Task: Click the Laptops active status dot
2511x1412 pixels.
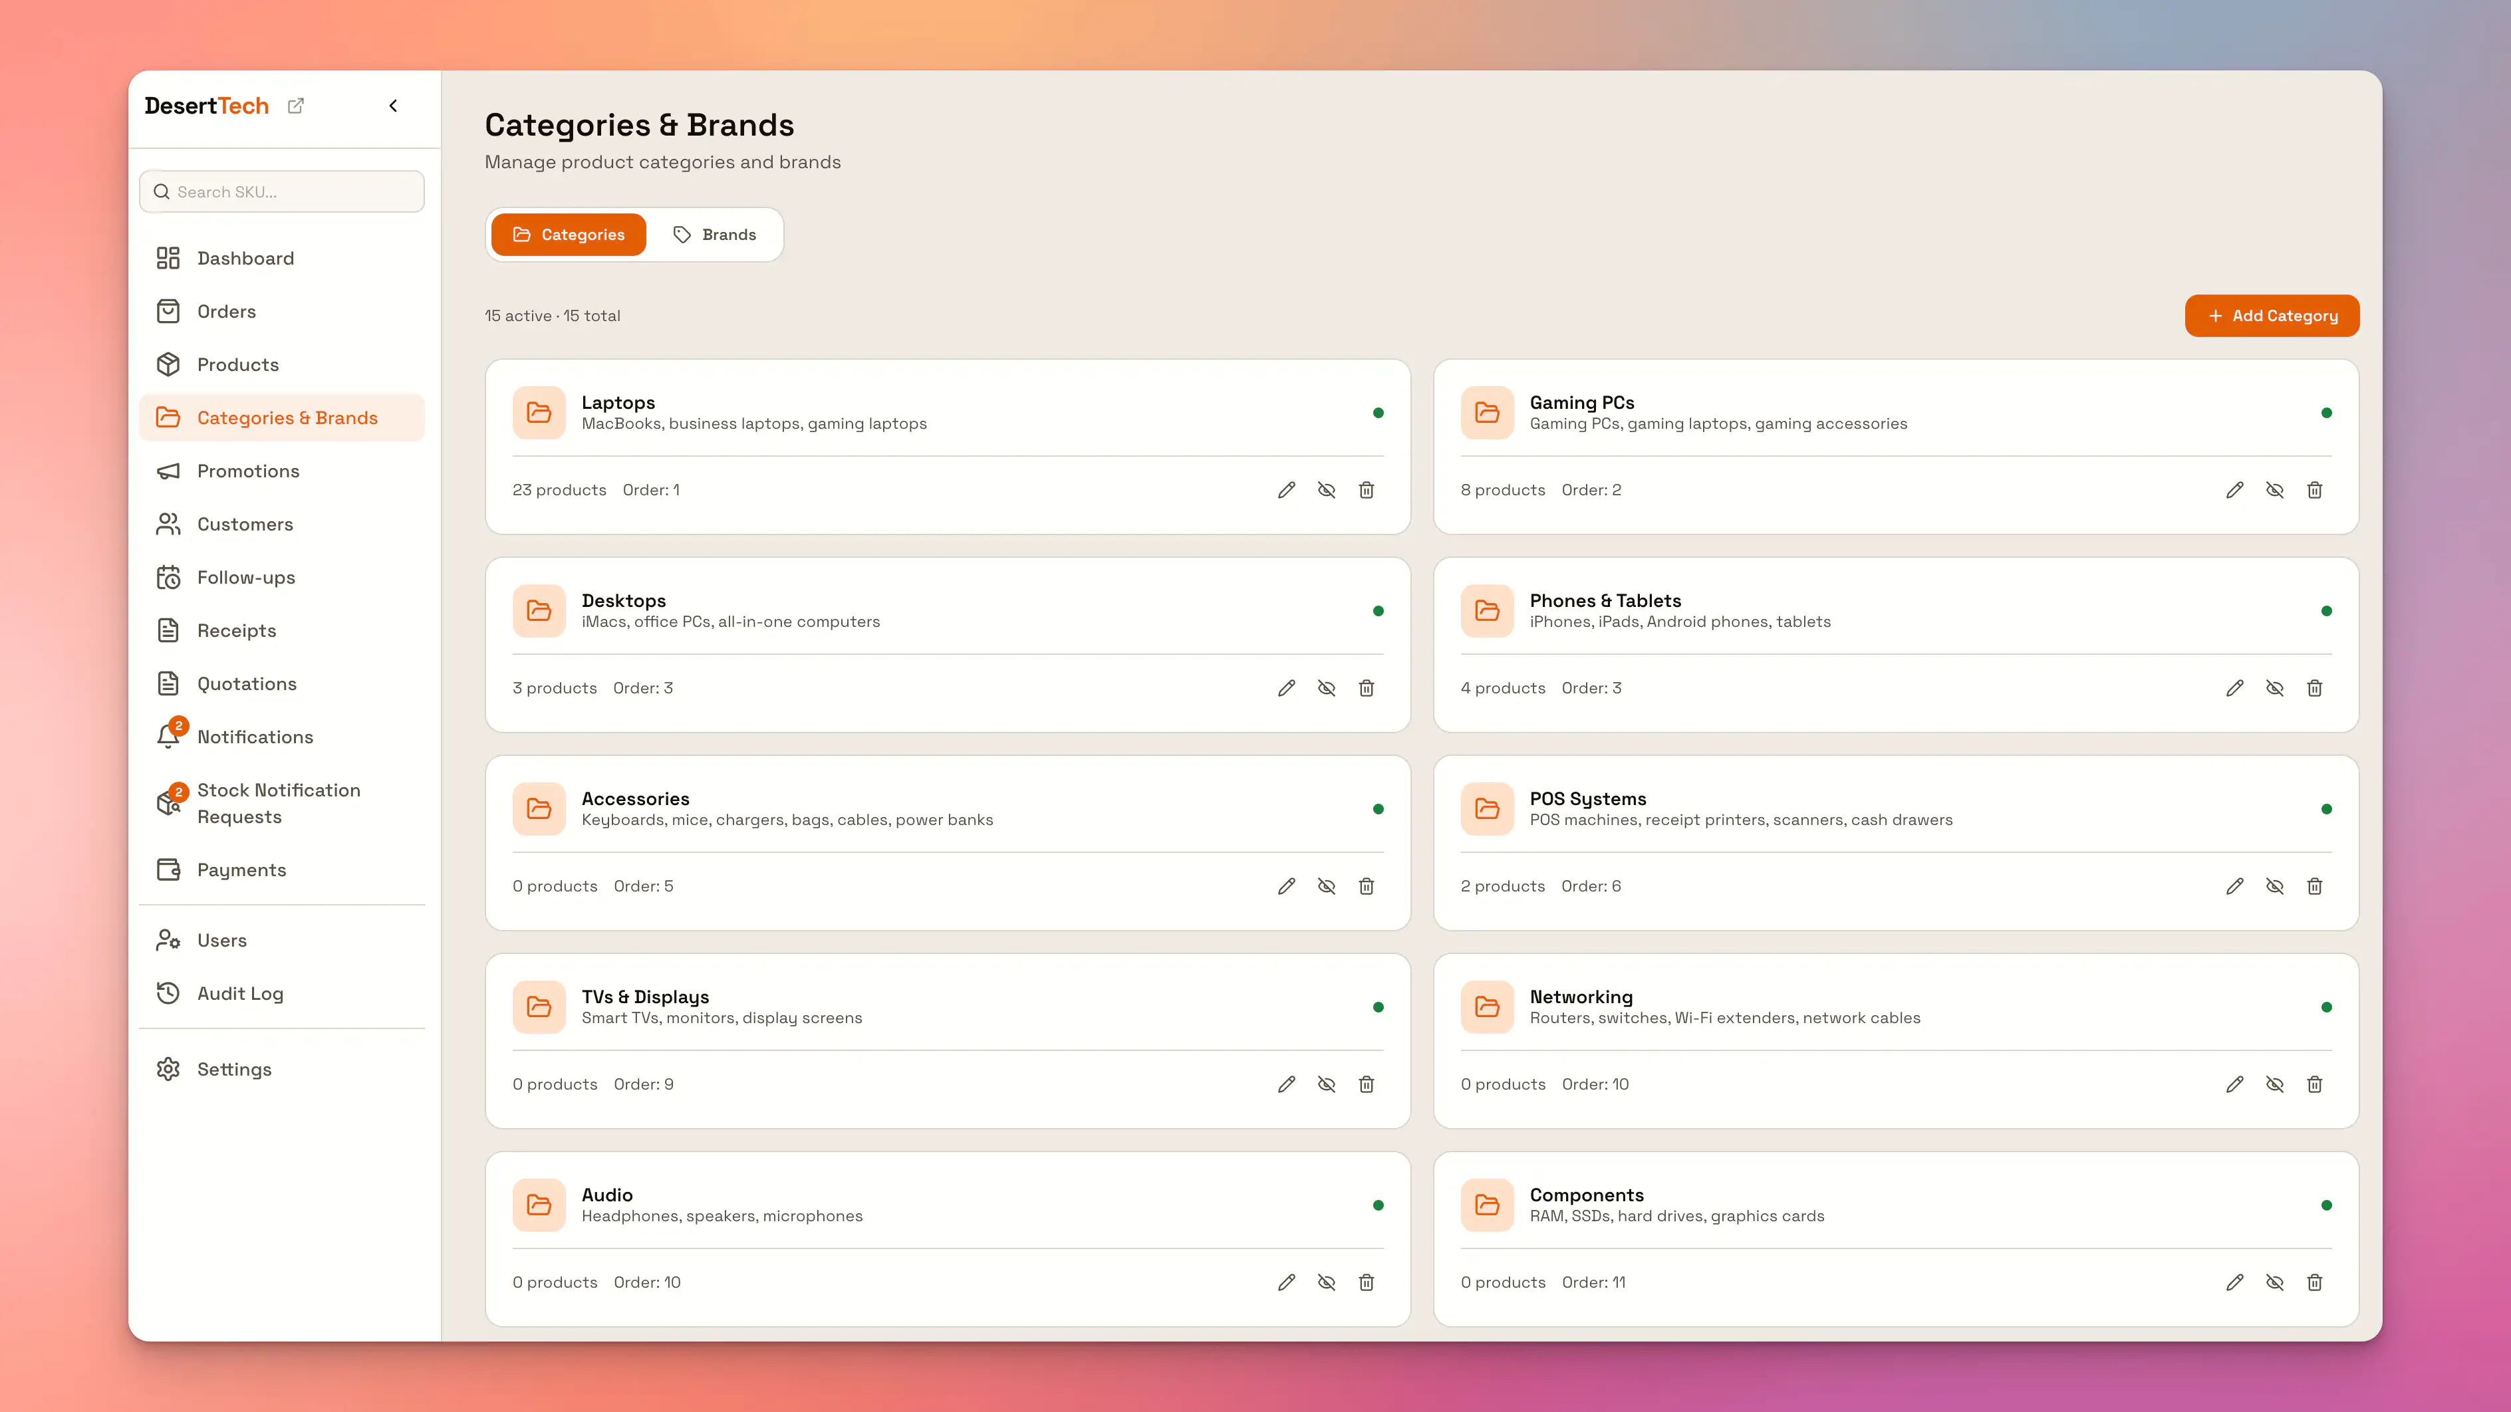Action: tap(1379, 413)
